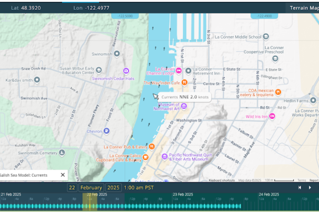Close the Salish Sea Model: Currents panel

point(63,175)
